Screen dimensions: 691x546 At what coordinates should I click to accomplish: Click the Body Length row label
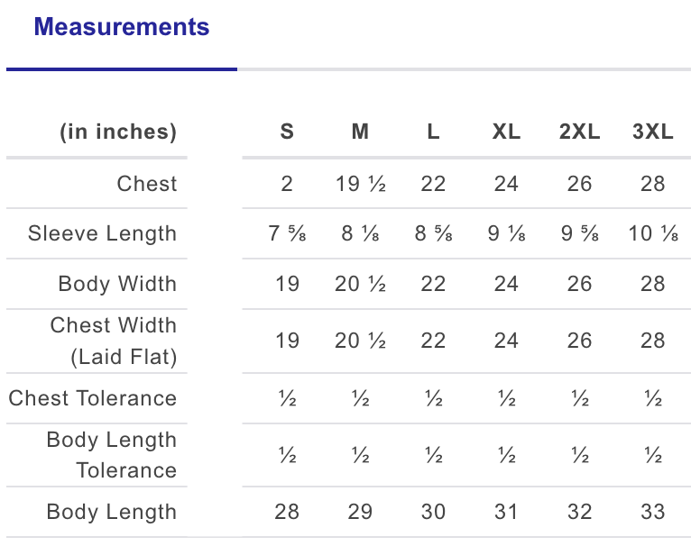tap(112, 512)
